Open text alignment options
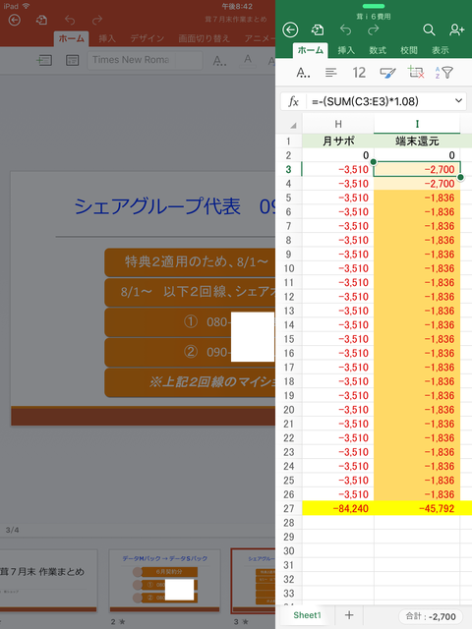The height and width of the screenshot is (629, 472). coord(331,73)
